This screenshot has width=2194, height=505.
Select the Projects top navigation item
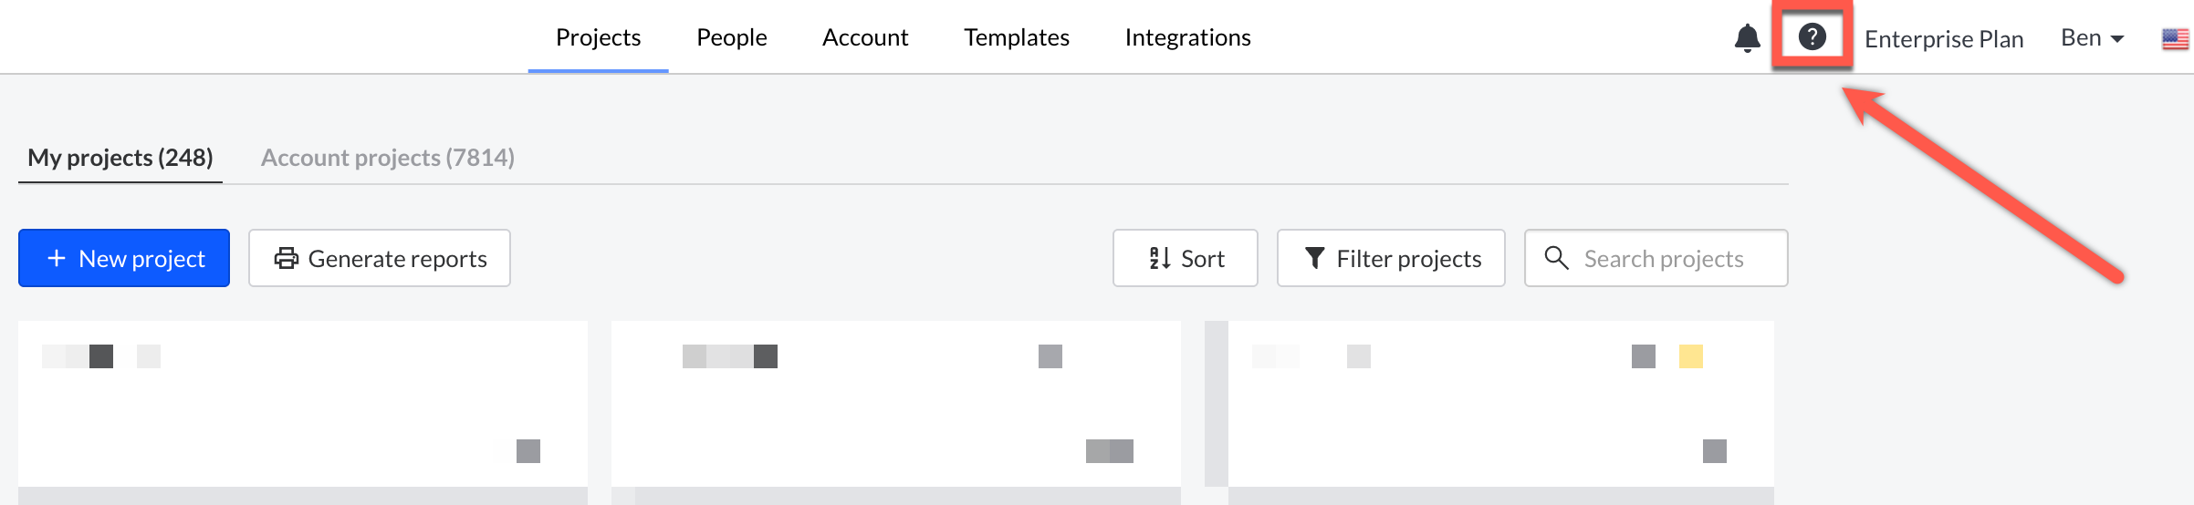click(598, 37)
